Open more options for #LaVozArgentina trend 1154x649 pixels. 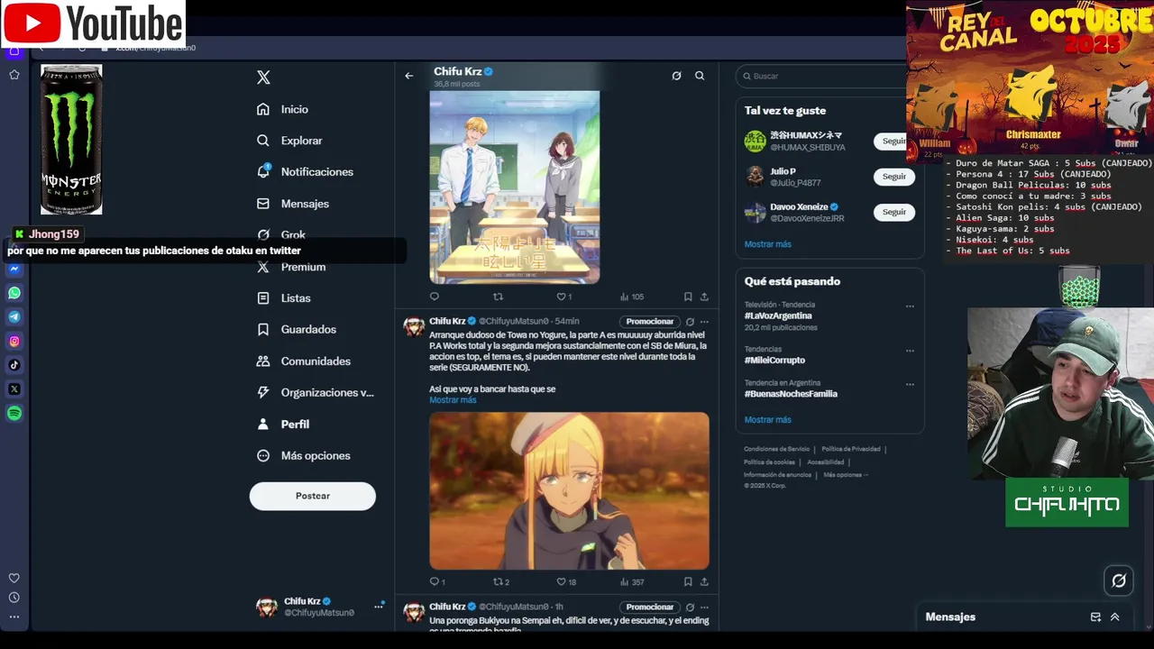[910, 306]
